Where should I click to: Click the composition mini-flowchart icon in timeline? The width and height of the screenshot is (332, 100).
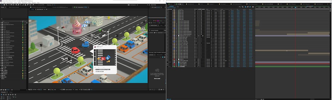(240, 7)
